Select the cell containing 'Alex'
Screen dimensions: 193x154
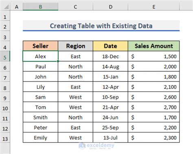[40, 56]
